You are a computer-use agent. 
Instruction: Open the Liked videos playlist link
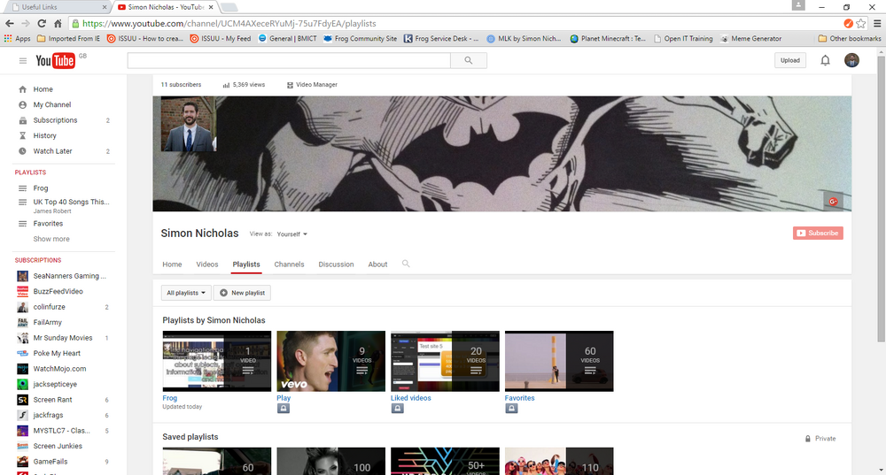(x=411, y=398)
